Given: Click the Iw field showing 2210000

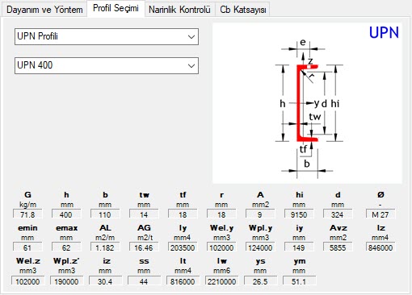Looking at the screenshot, I should (221, 281).
